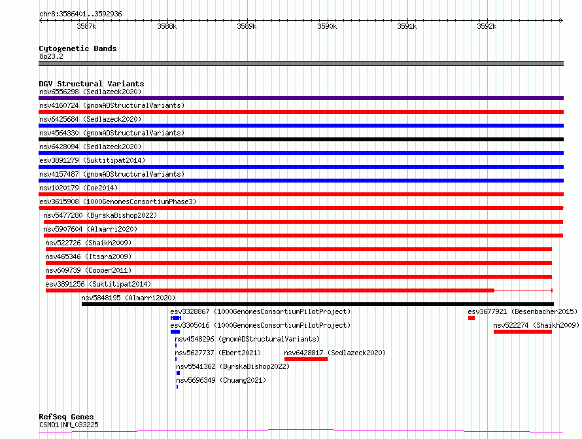Click the nsv5848195 (Almarri2020) label
The image size is (582, 439).
(x=128, y=298)
